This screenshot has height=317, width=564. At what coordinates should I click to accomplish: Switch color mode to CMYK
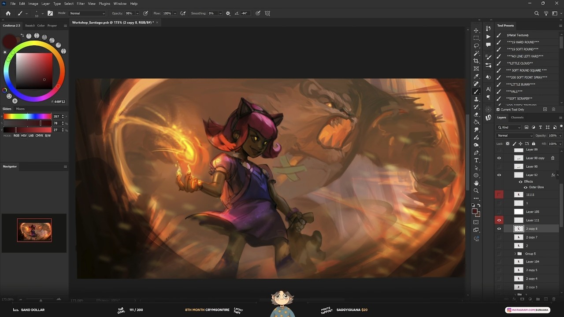(x=39, y=136)
